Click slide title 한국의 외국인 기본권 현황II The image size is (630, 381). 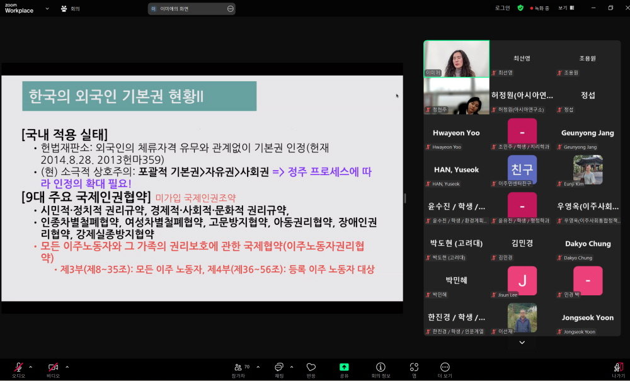point(116,96)
